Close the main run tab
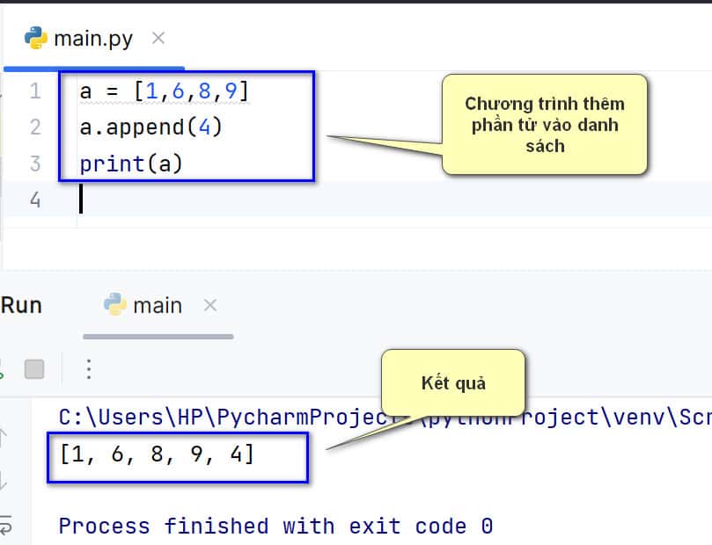The image size is (712, 545). click(209, 305)
